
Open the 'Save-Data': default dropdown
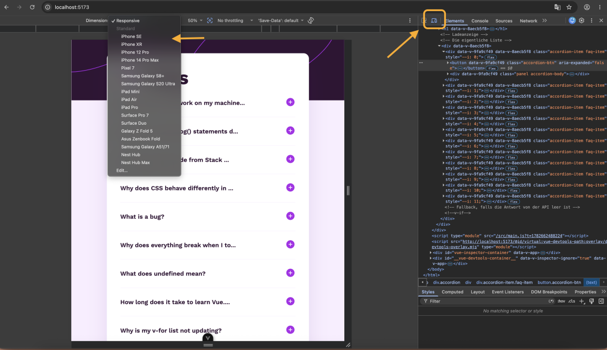point(281,20)
